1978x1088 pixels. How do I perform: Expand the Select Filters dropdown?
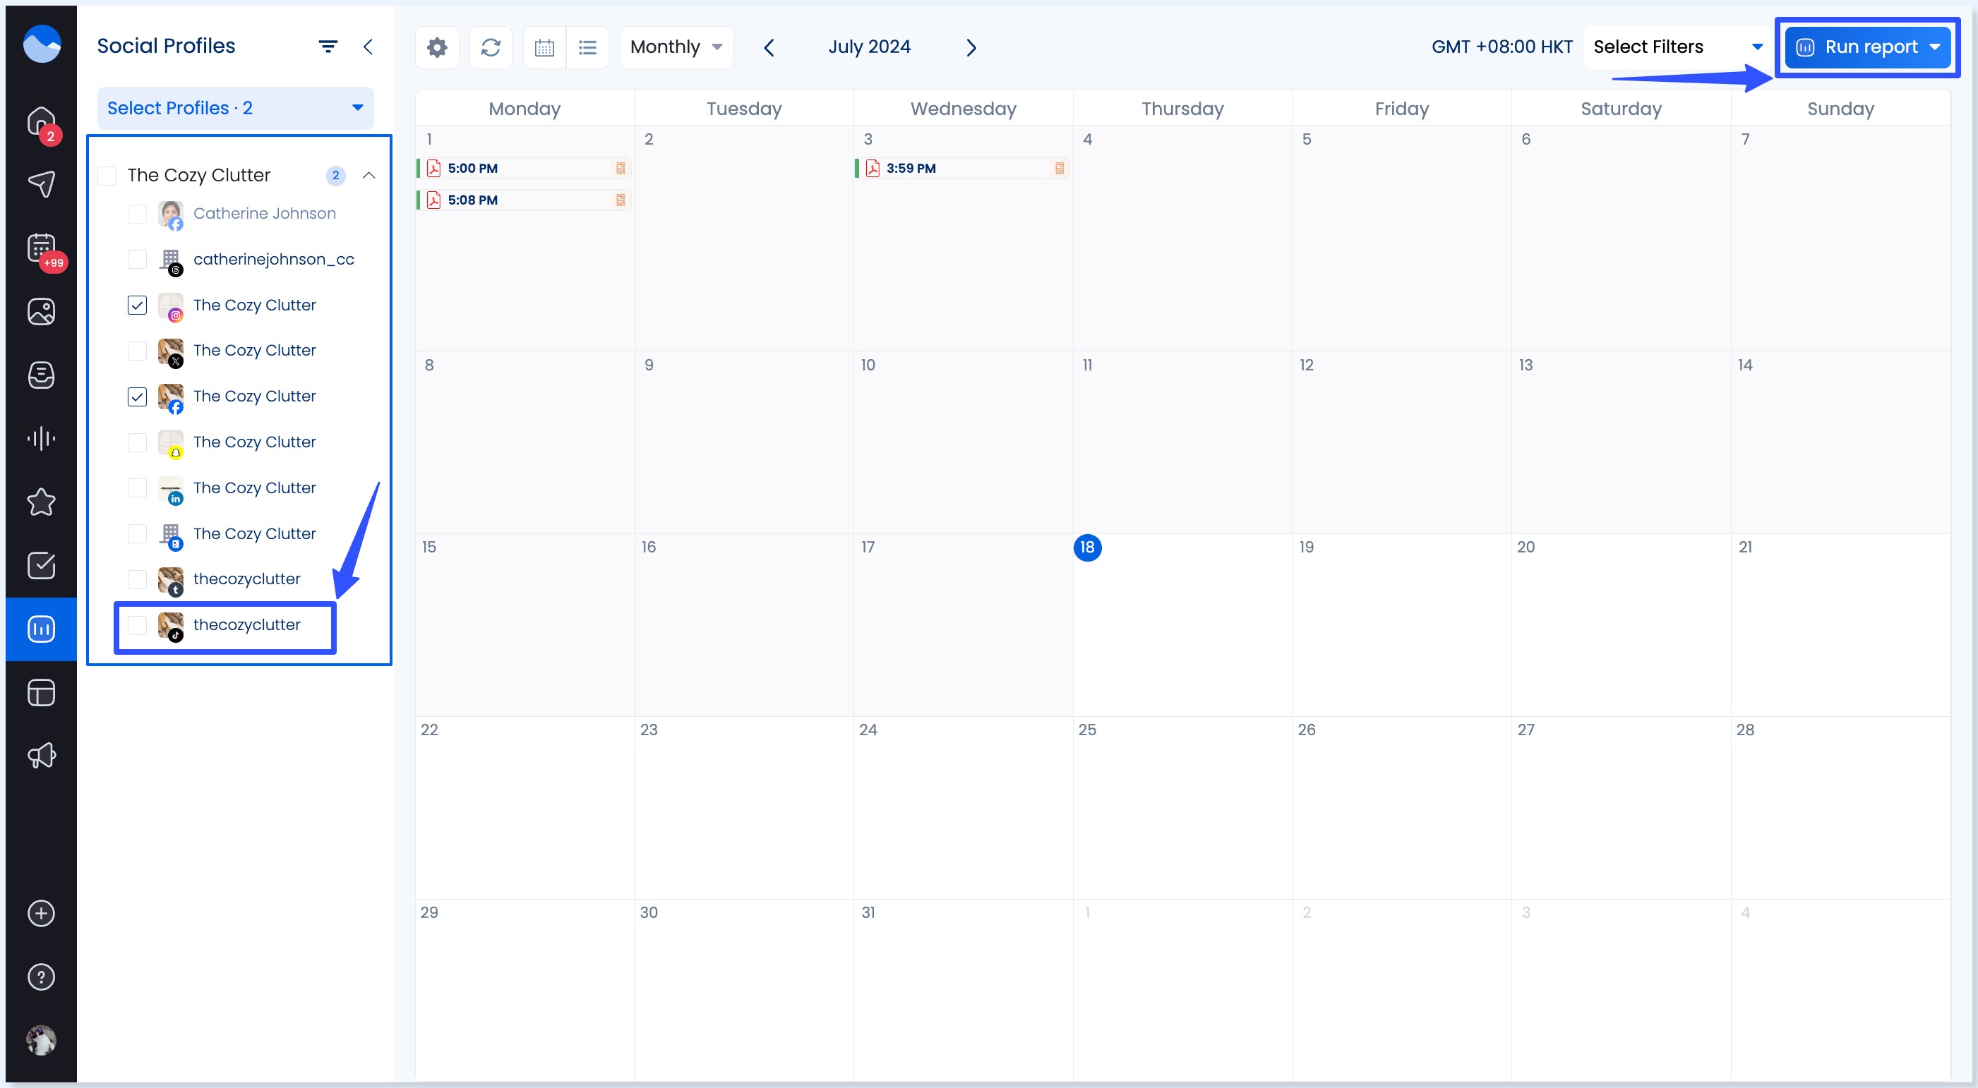click(1675, 47)
